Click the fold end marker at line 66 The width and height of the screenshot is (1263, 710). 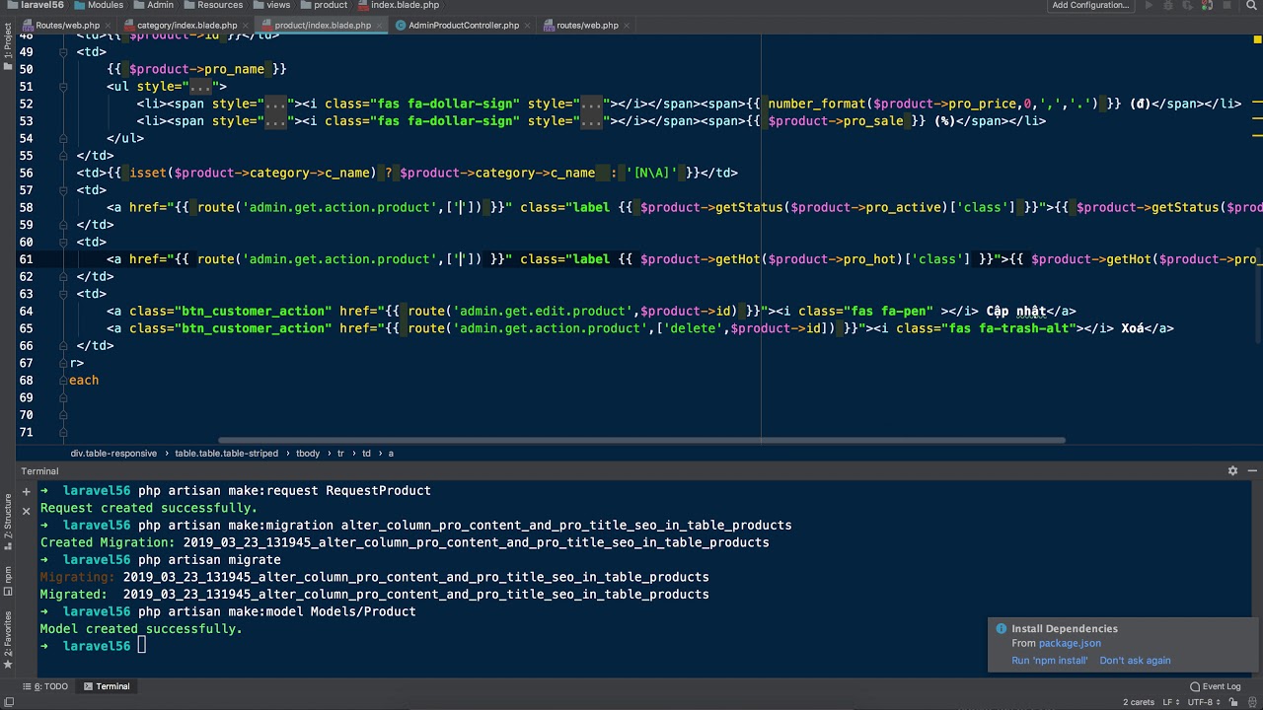64,346
